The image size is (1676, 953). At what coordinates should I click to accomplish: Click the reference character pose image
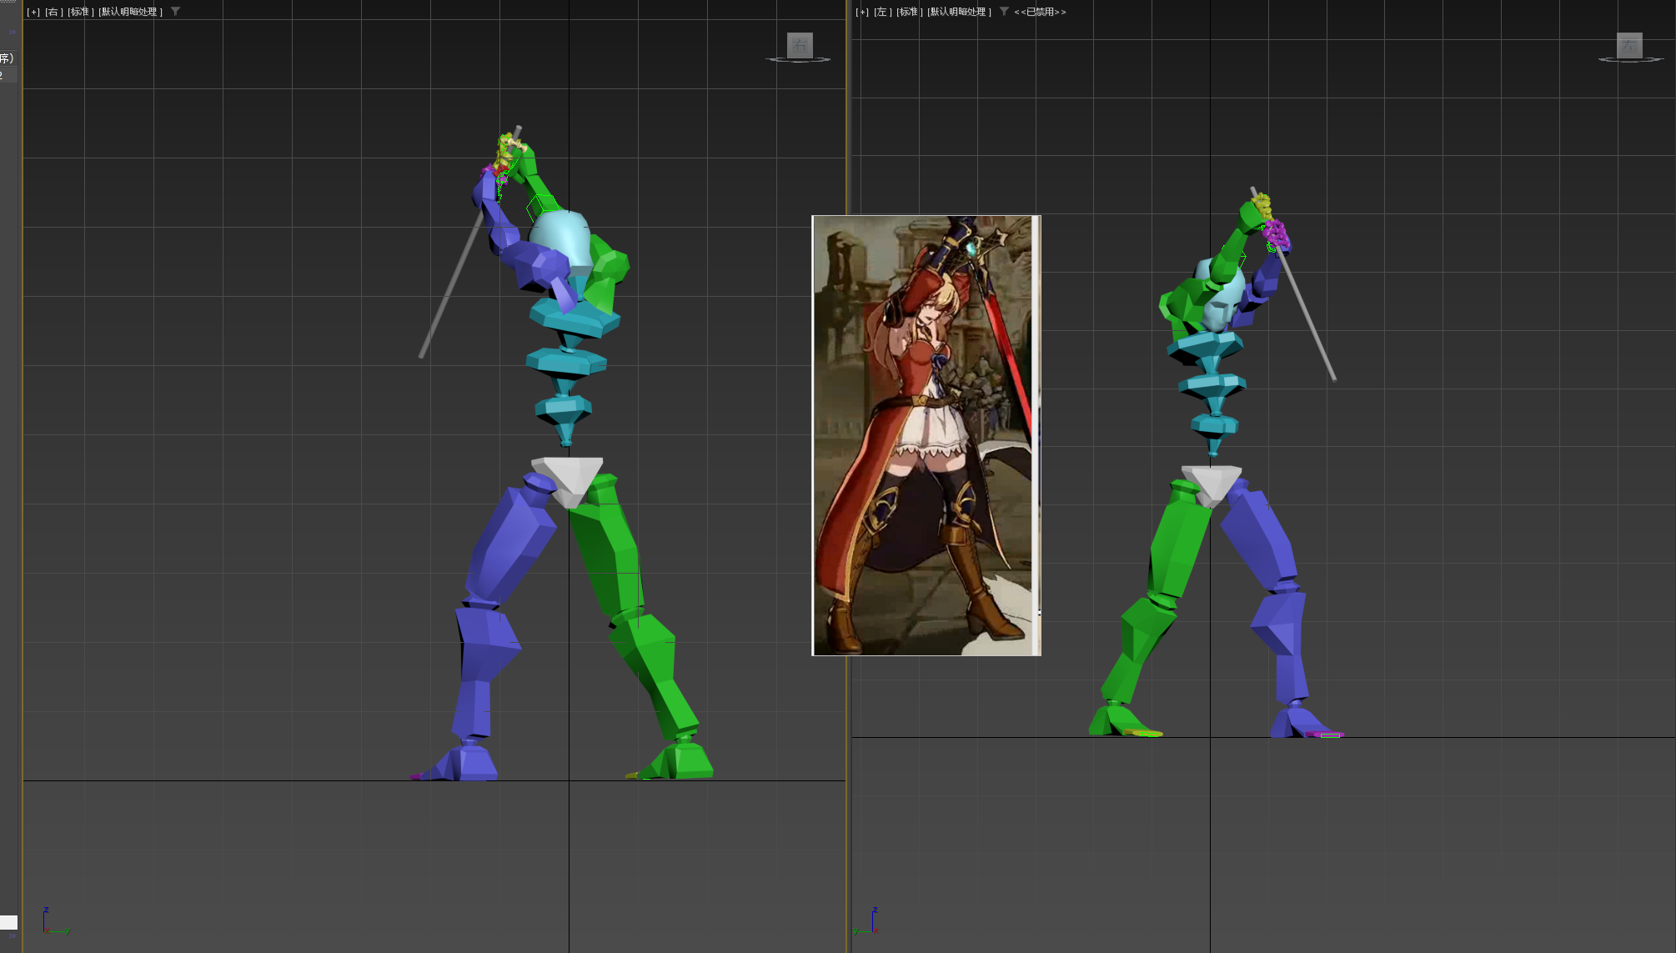926,434
